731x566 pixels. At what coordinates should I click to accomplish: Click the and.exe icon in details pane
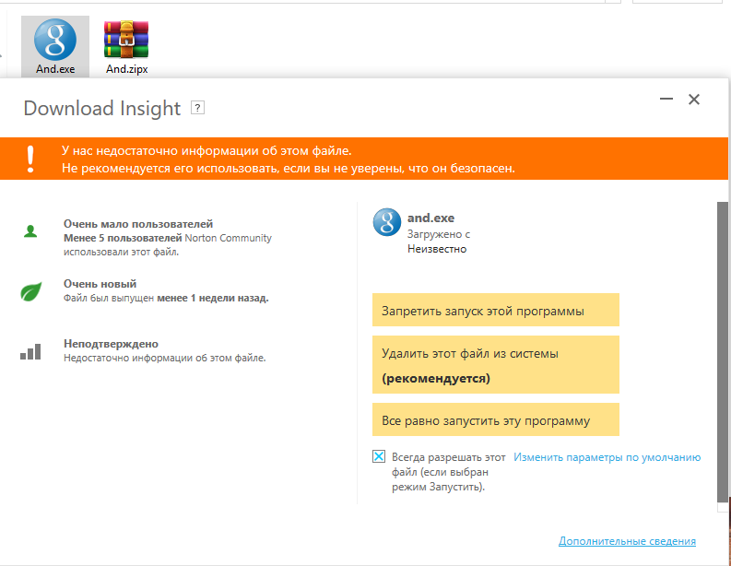point(385,222)
